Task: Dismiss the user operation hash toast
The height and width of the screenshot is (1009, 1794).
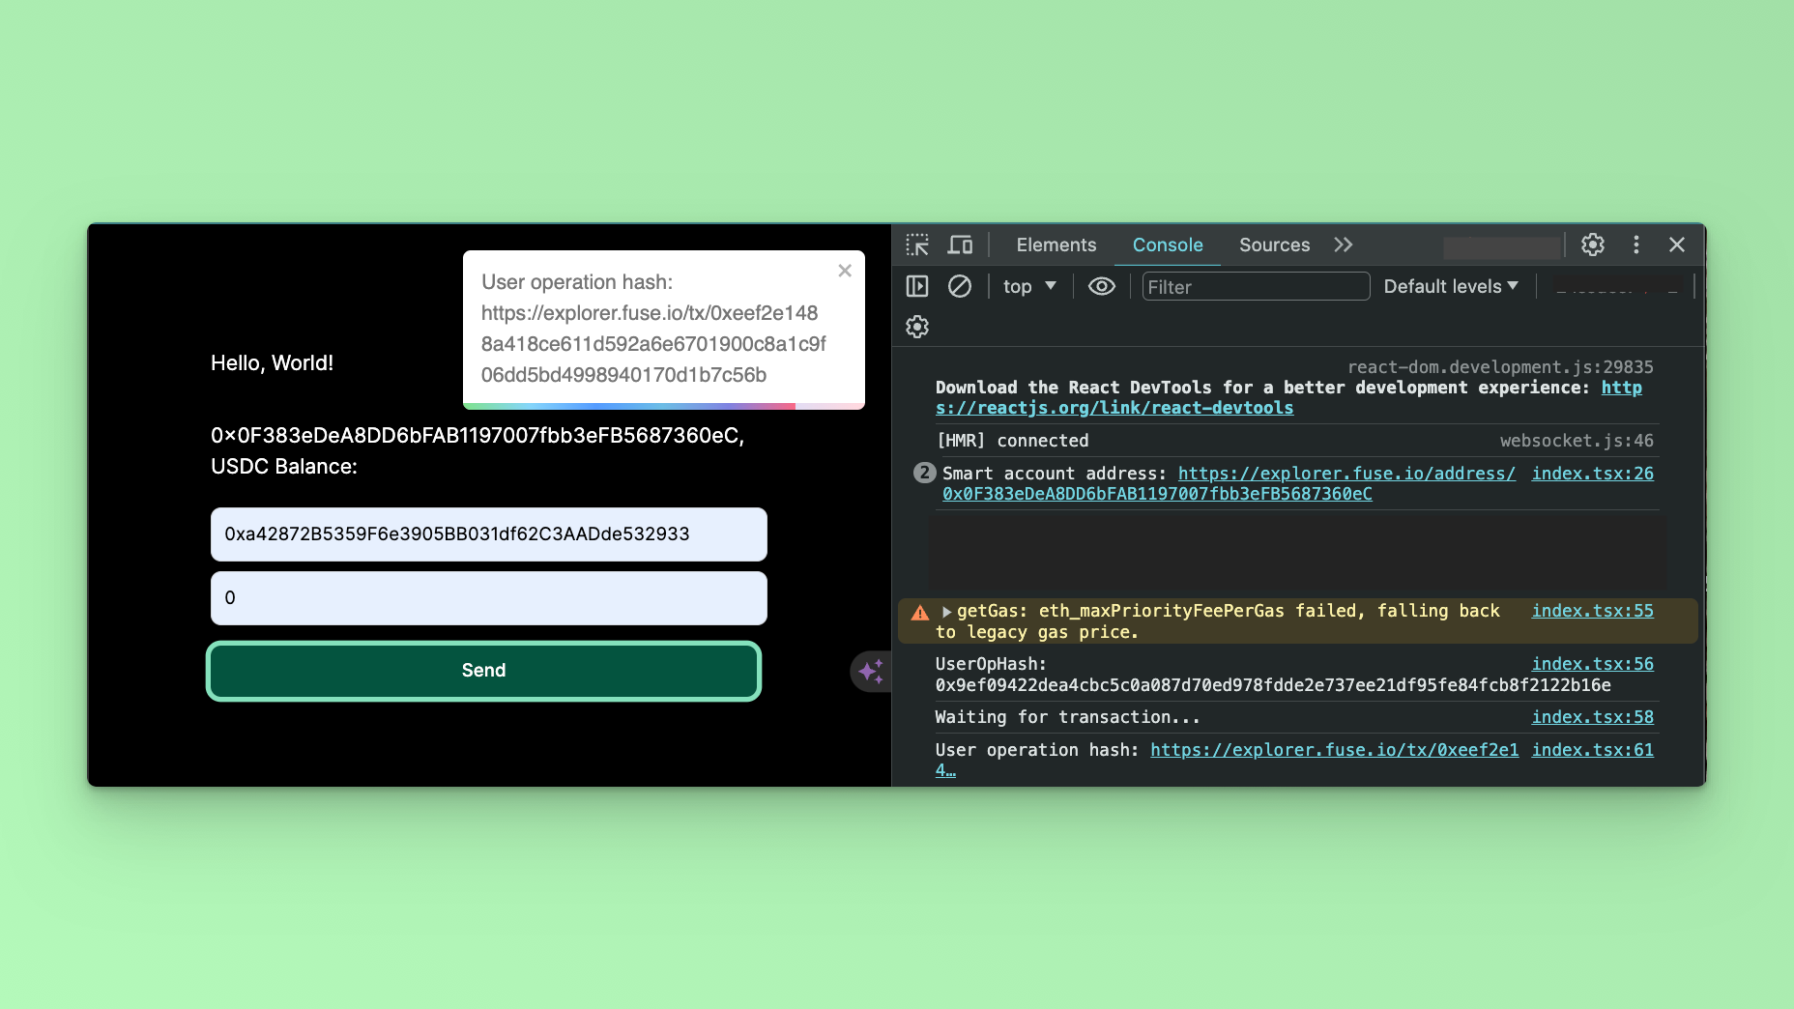Action: pos(845,271)
